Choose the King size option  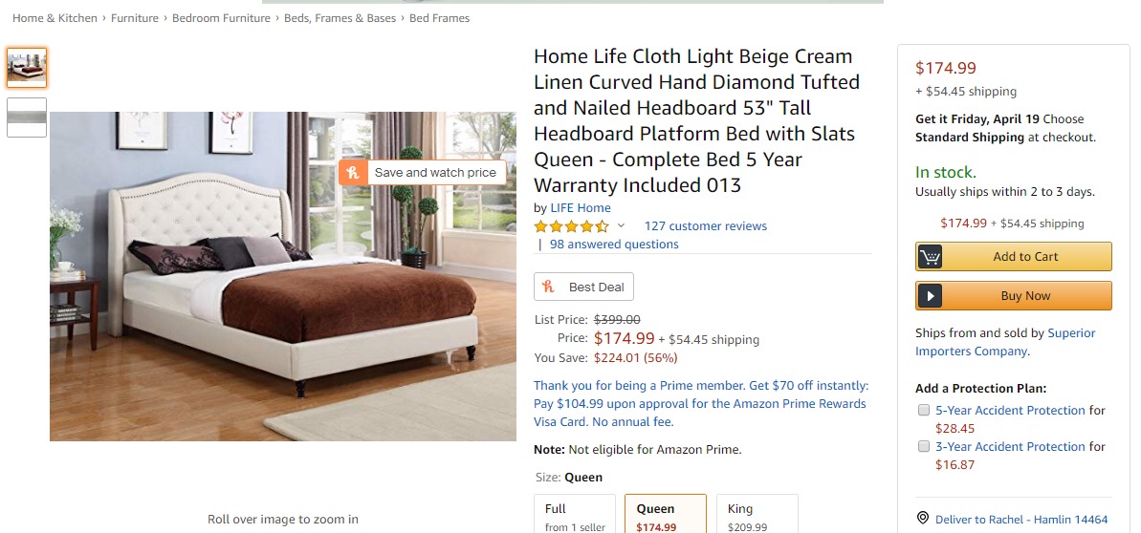[757, 515]
